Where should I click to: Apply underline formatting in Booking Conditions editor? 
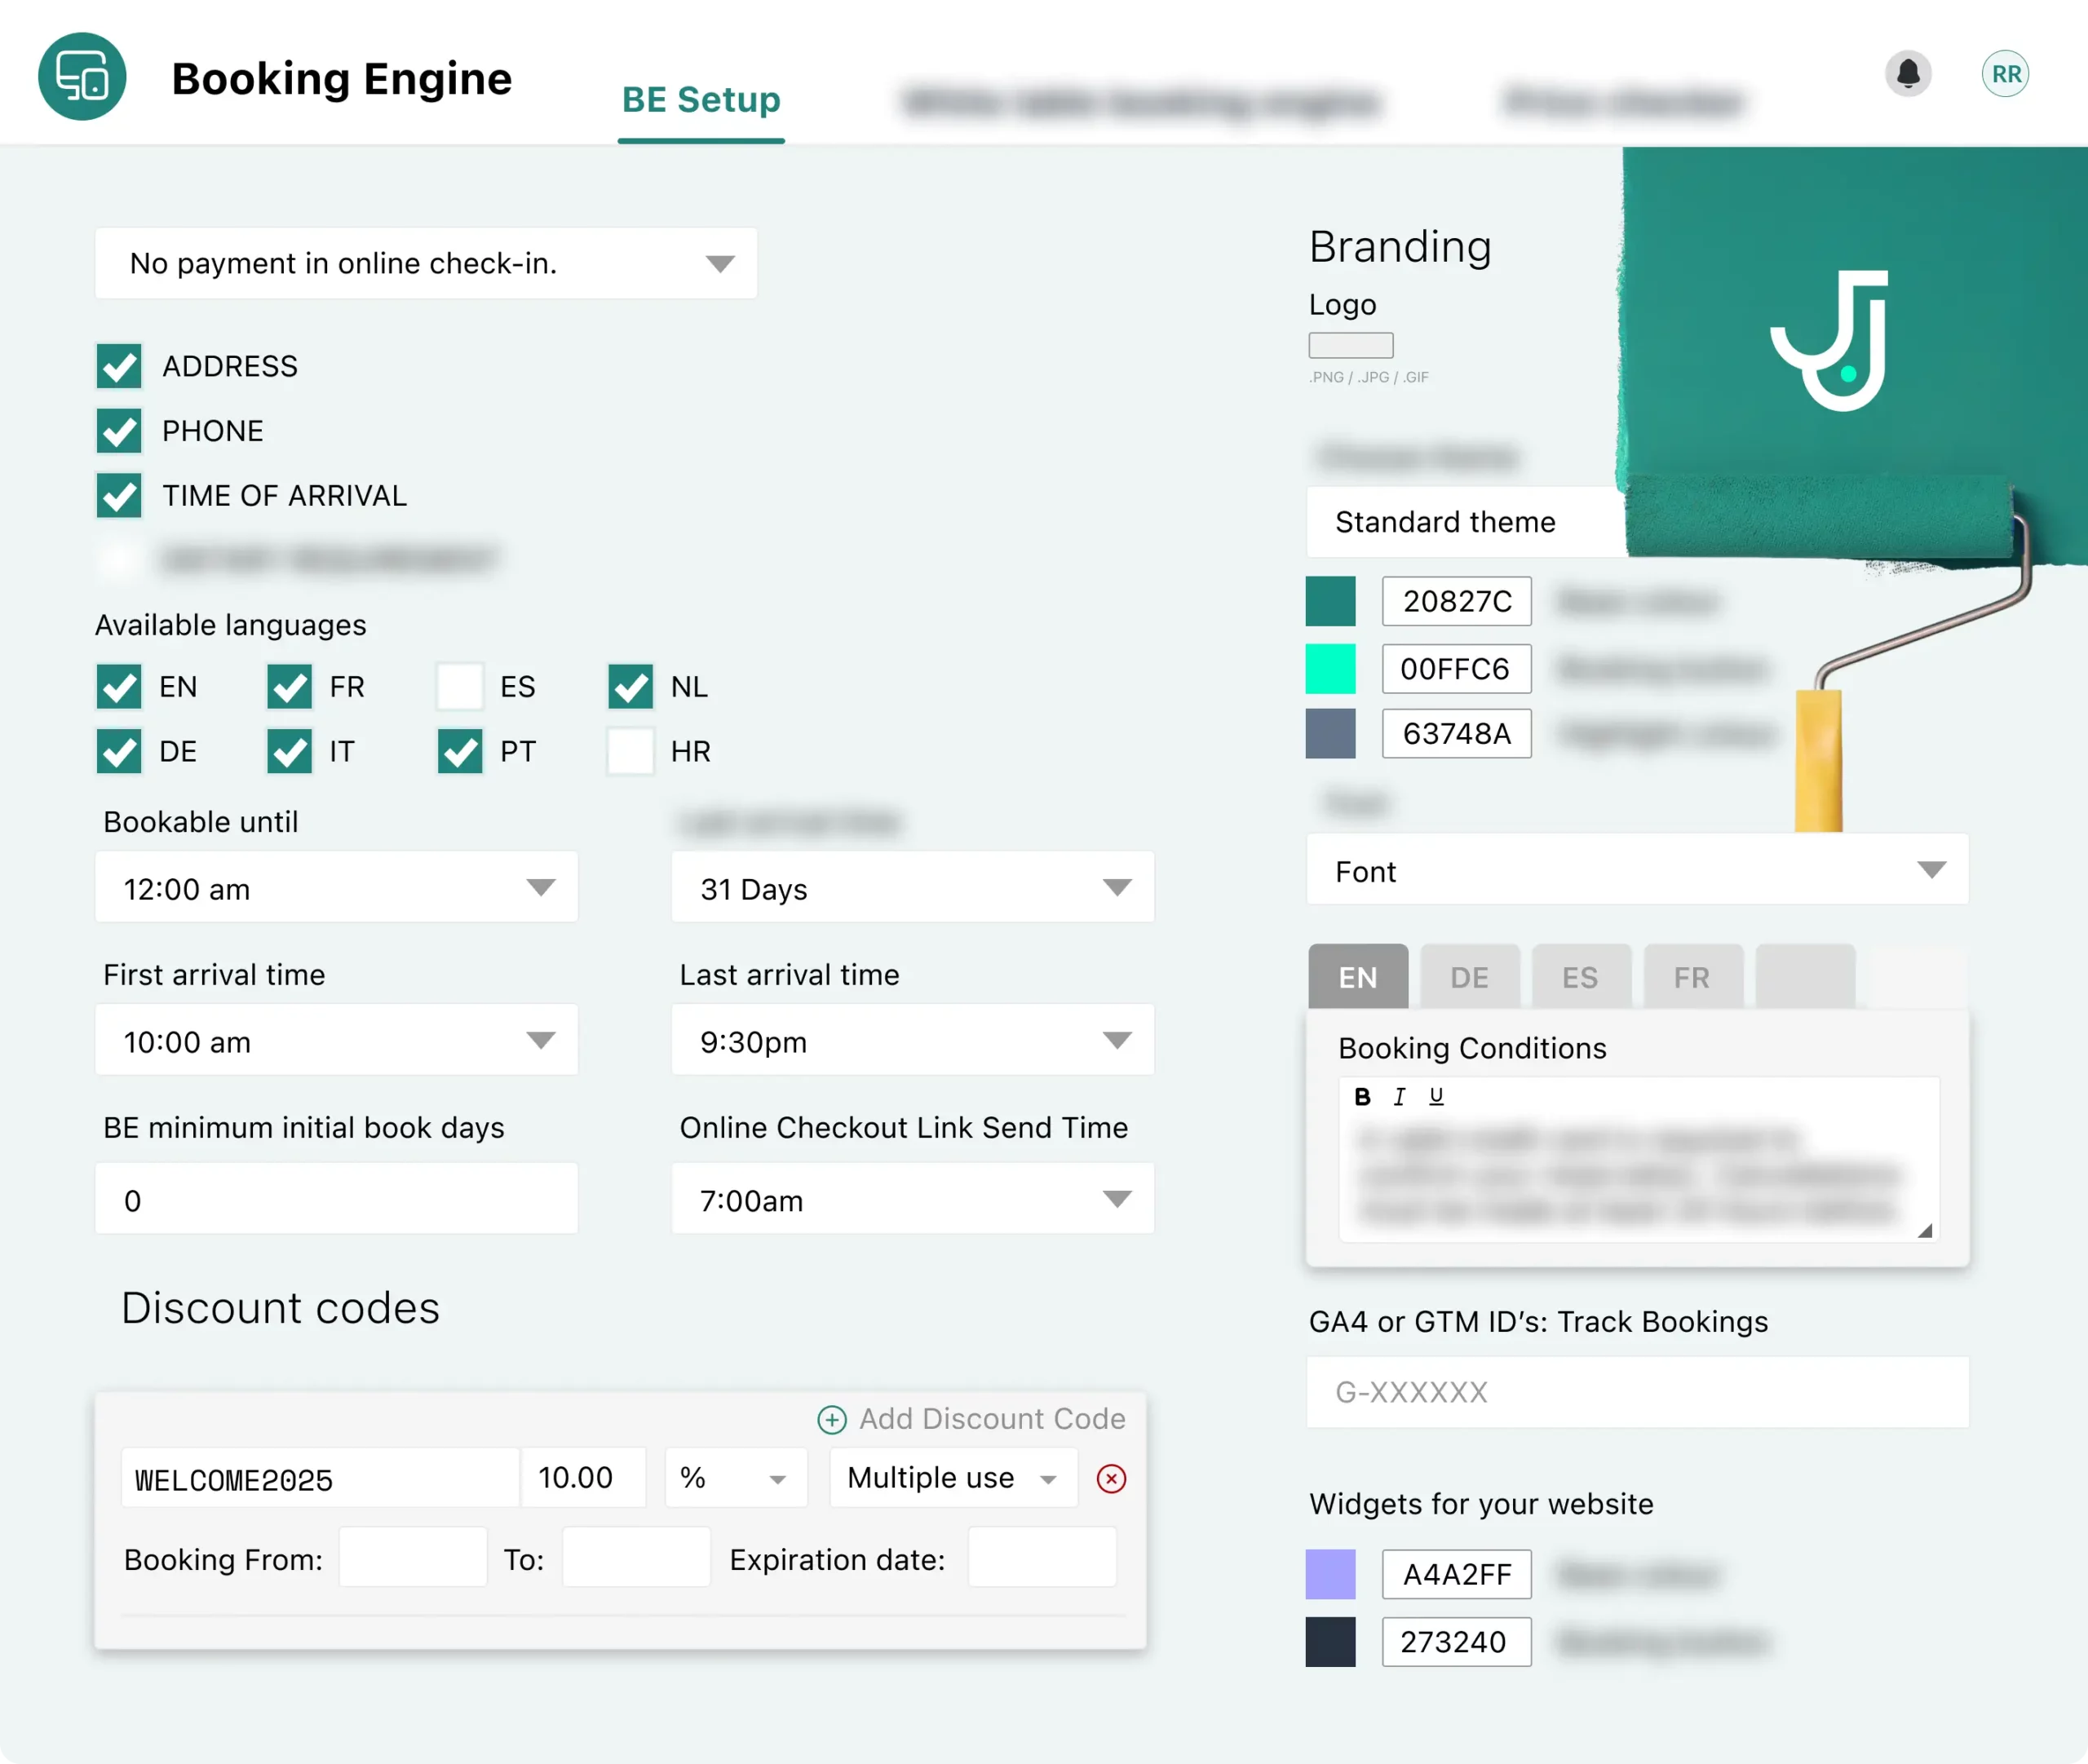coord(1436,1096)
